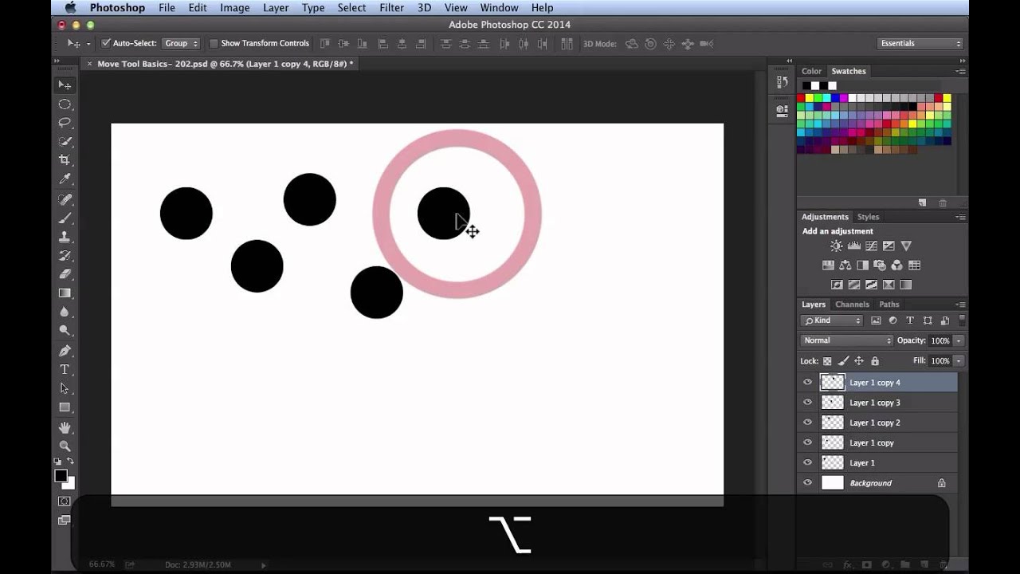This screenshot has width=1020, height=574.
Task: Select the Dodge tool
Action: (65, 330)
